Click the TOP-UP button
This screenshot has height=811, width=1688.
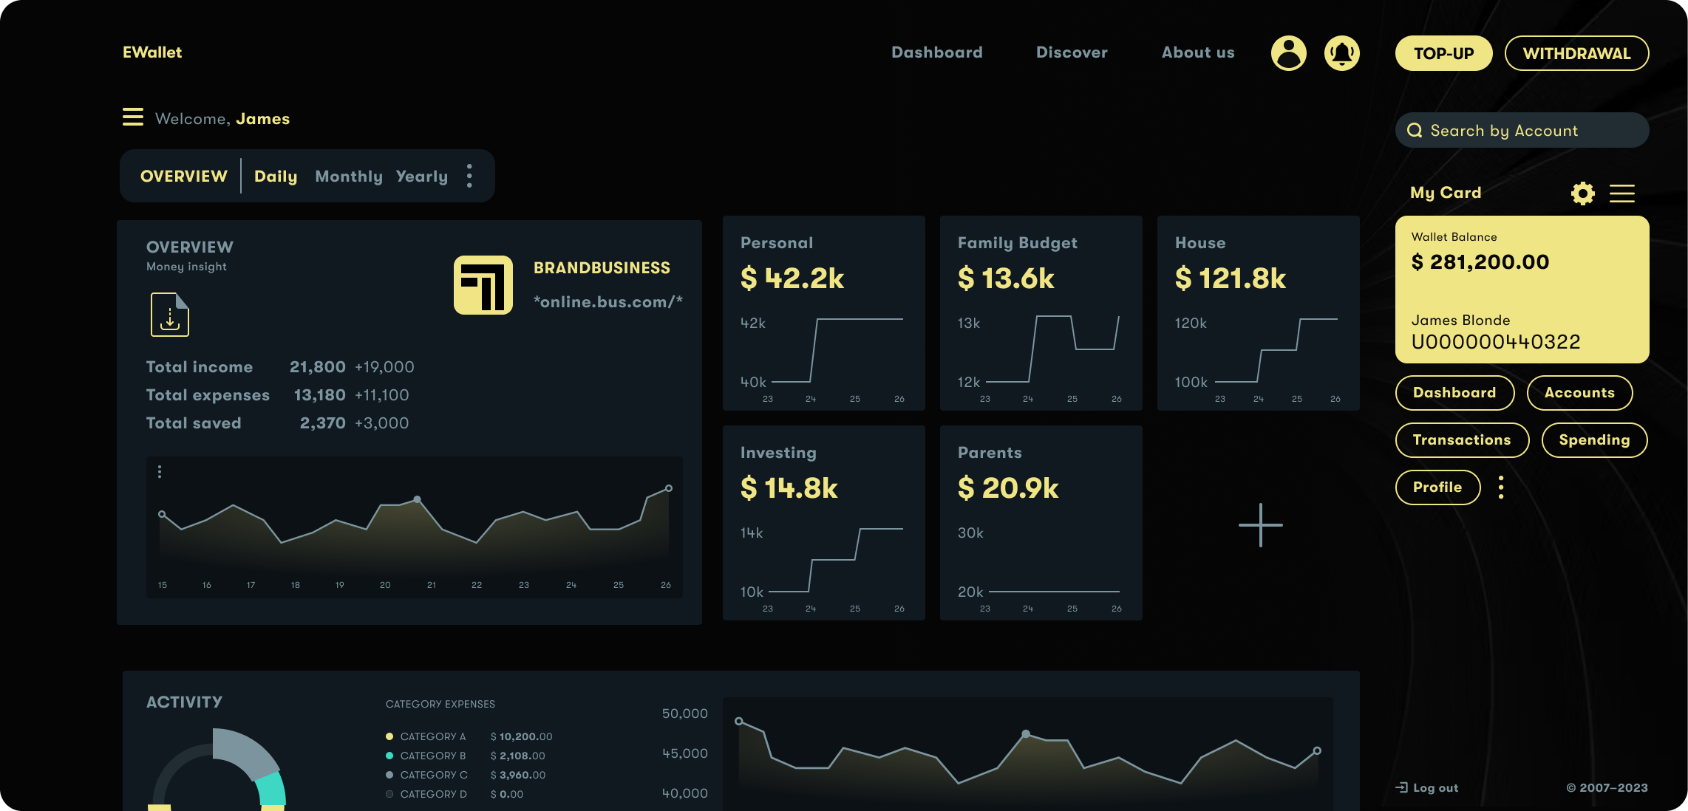point(1444,53)
